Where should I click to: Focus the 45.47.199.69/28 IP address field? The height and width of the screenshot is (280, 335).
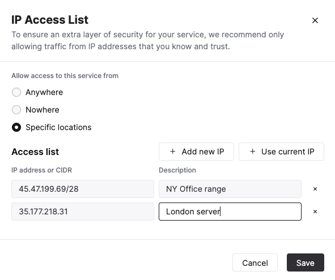point(83,189)
